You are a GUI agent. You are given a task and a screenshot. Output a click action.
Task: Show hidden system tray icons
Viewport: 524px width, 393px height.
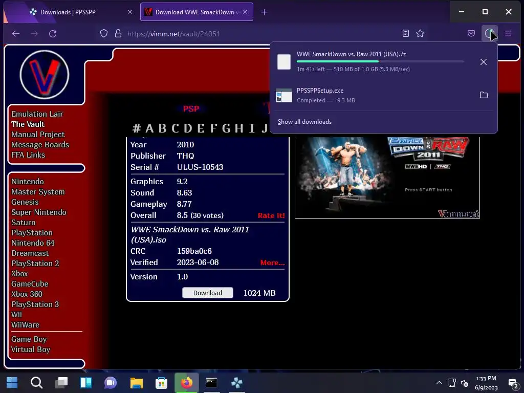[x=439, y=383]
